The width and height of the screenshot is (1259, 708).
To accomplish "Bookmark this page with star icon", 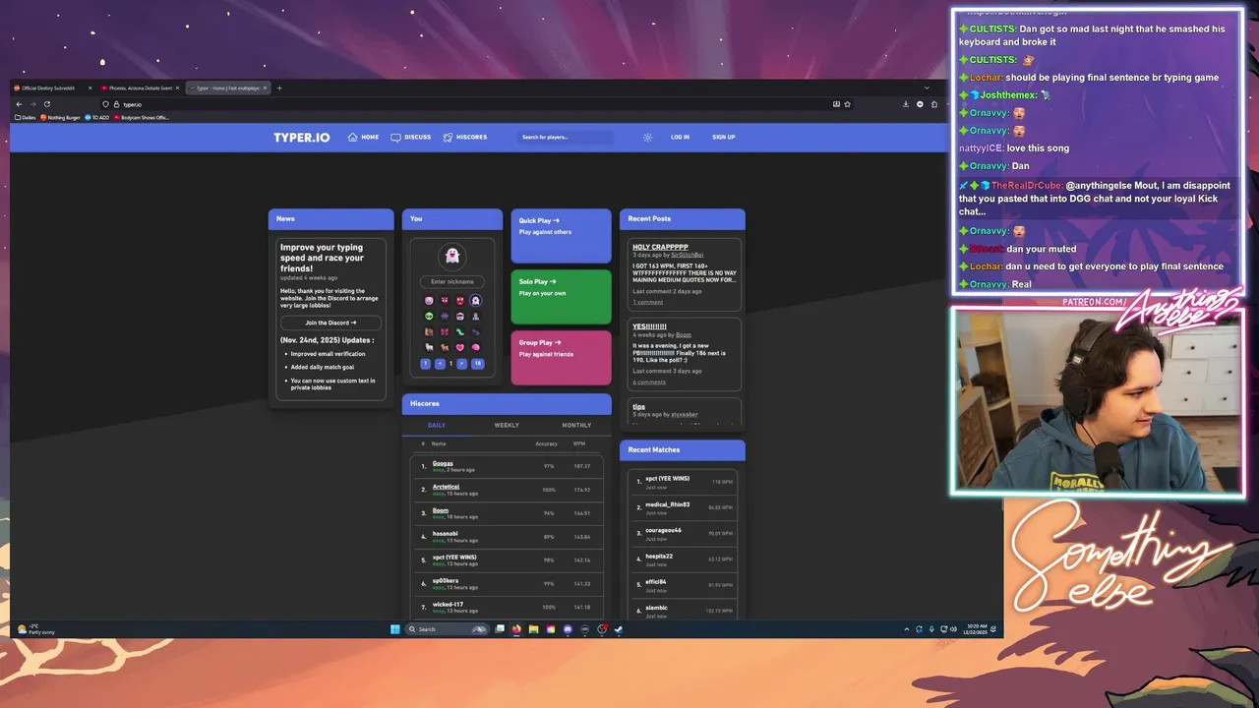I will (x=847, y=104).
